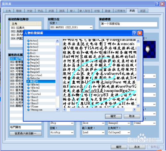Select Animal graphic entry
This screenshot has height=151, width=166.
coord(41,50)
